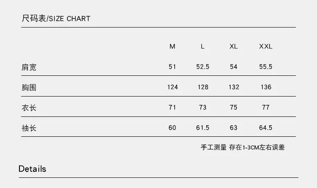Click the 胸围 row label
The image size is (317, 188).
pos(29,87)
